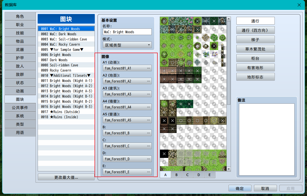Viewport: 307px width, 196px height.
Task: Open the 公共事件 database tab
Action: point(20,108)
